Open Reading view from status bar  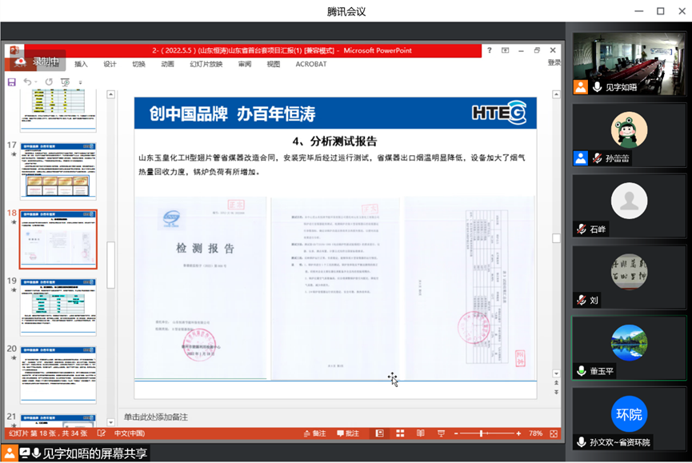(420, 433)
